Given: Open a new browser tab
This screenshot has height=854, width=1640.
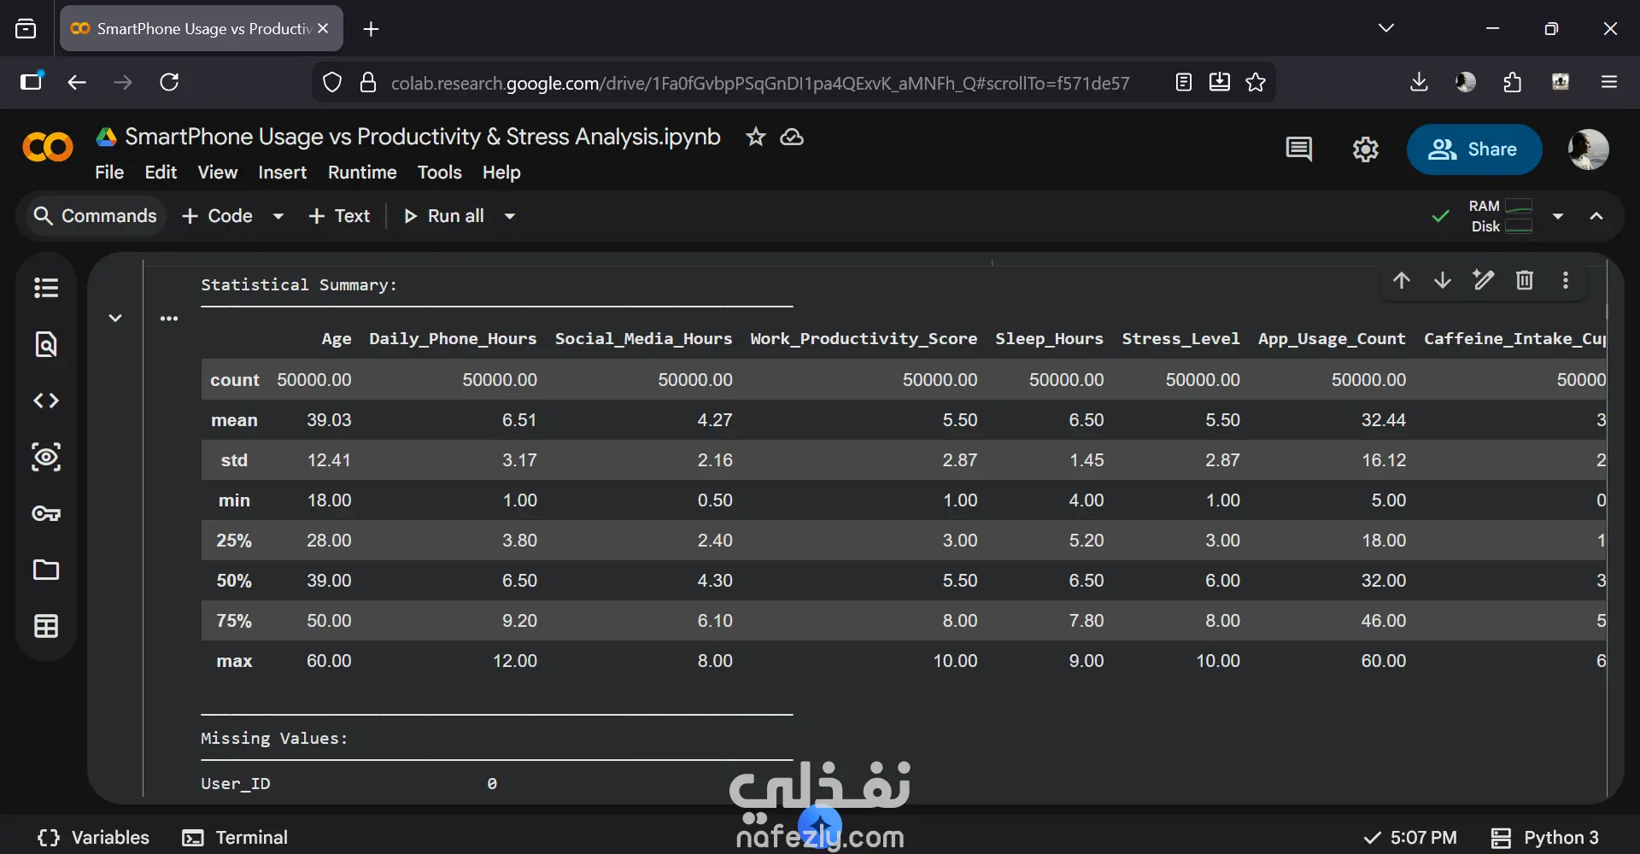Looking at the screenshot, I should (371, 29).
